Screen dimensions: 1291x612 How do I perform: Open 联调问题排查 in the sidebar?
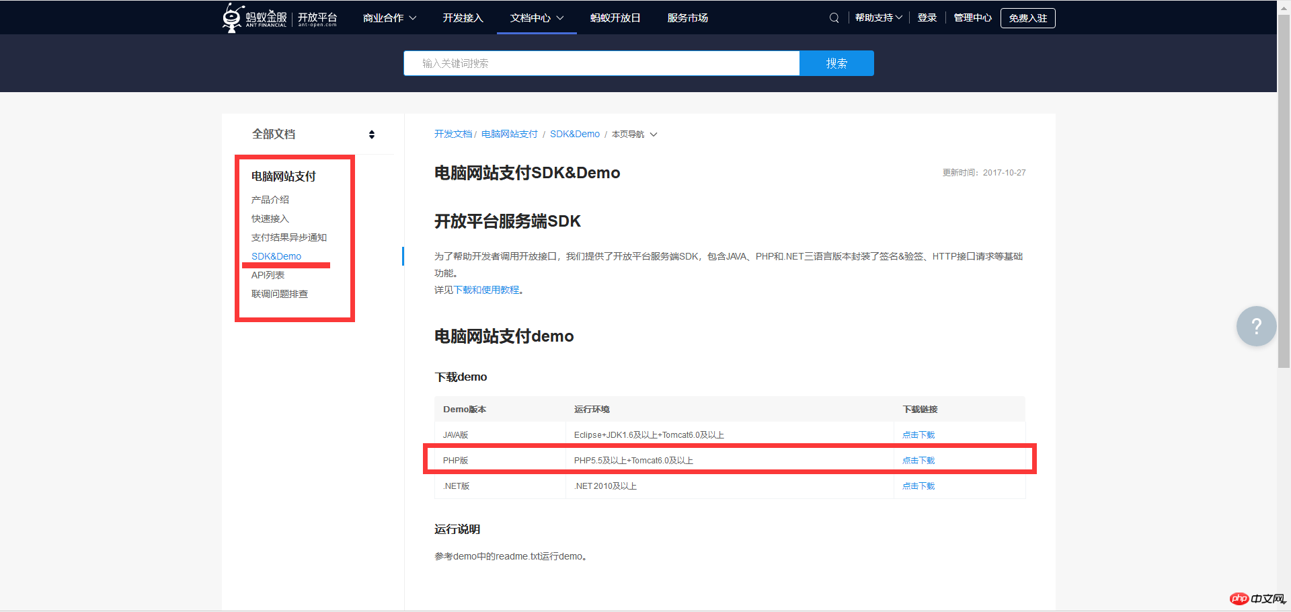coord(280,294)
